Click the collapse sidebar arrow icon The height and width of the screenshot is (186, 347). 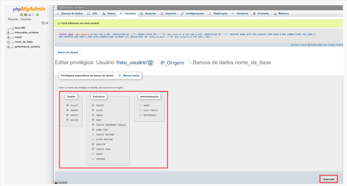pos(55,8)
